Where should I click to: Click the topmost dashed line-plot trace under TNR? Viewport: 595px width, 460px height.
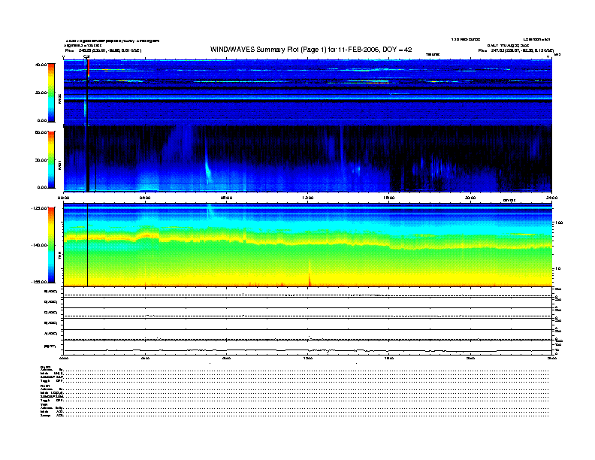pos(307,295)
